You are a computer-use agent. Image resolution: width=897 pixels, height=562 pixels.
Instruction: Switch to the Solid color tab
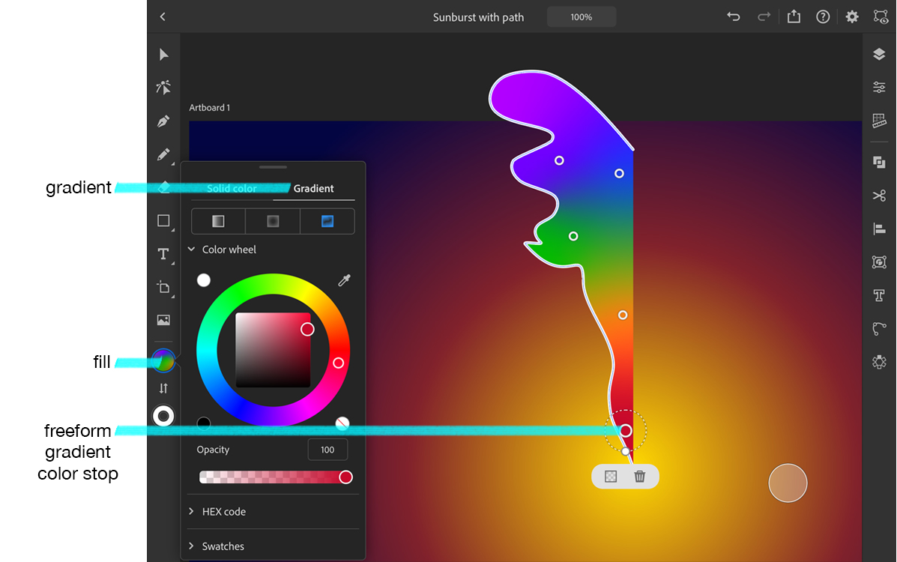(233, 188)
